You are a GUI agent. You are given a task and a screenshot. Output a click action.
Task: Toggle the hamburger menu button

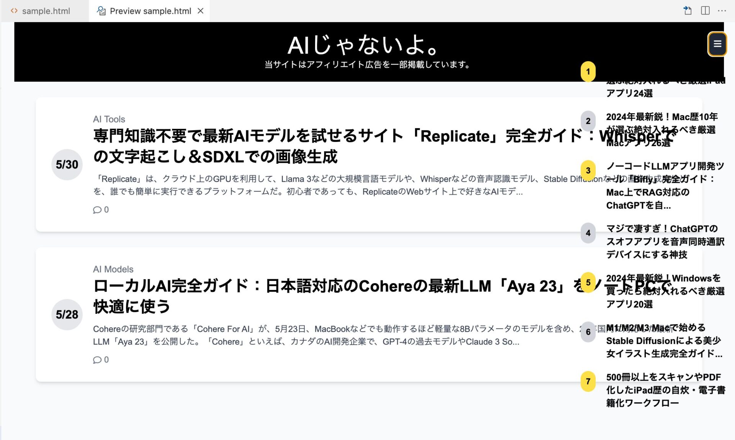[717, 44]
